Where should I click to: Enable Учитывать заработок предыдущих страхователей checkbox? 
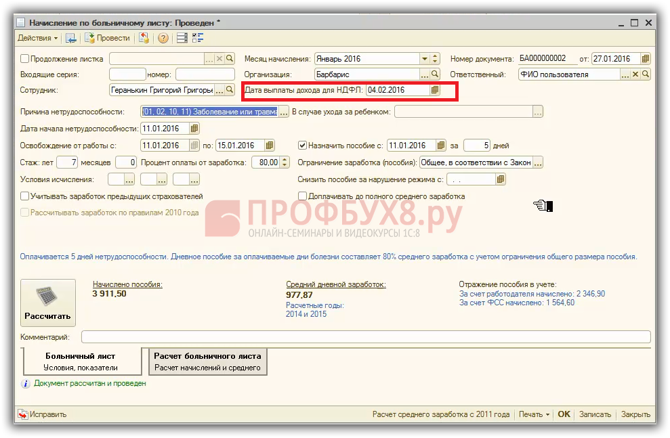coord(25,196)
